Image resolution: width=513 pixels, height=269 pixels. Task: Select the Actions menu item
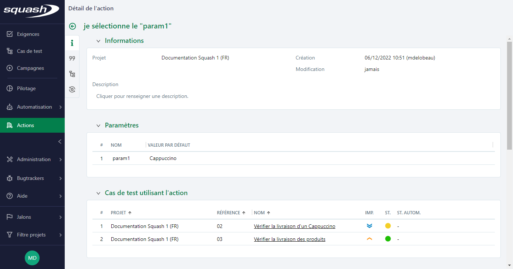(x=26, y=125)
